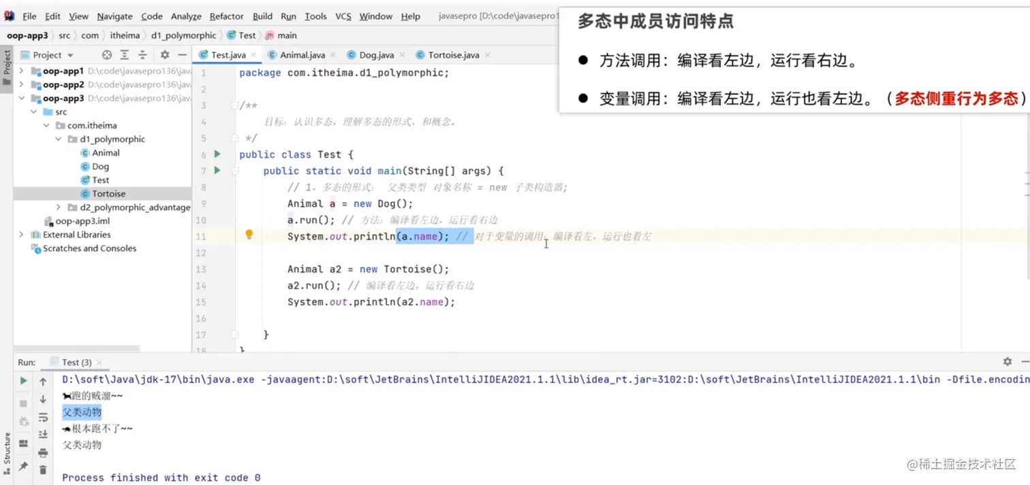Click the locate file target icon in Project panel
This screenshot has width=1030, height=485.
click(x=107, y=55)
